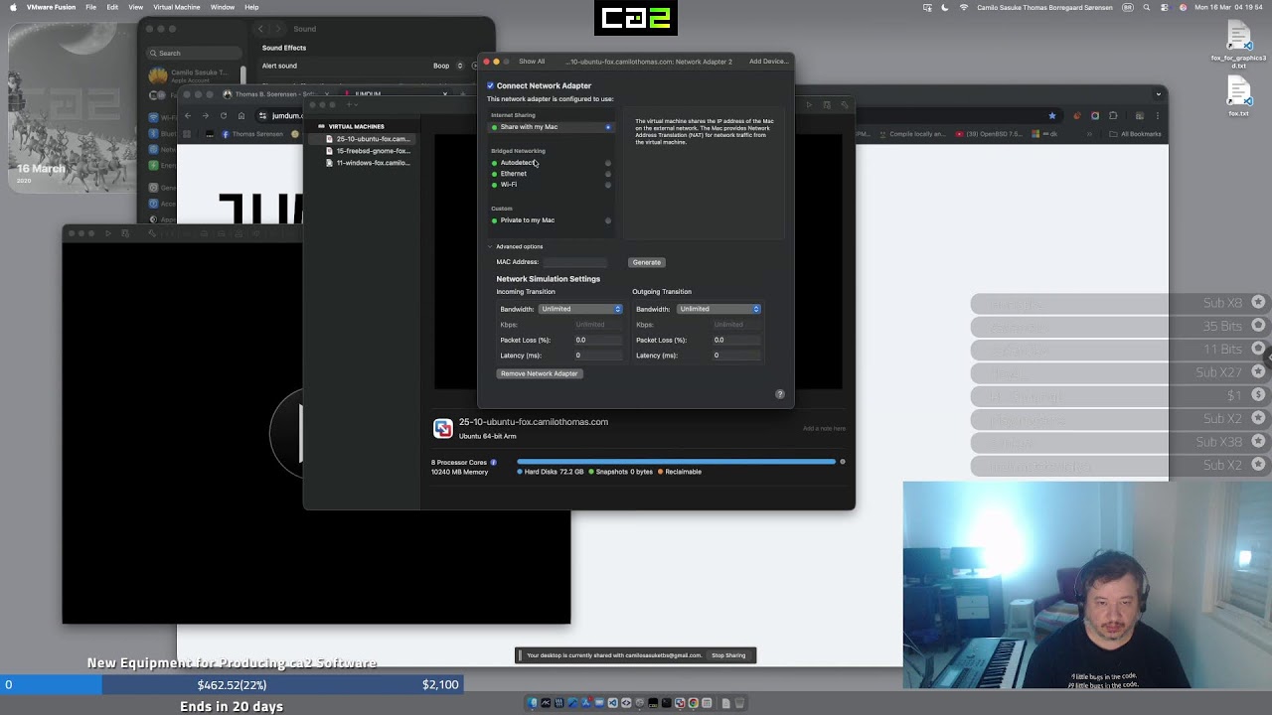Click Finder icon in the Dock
Image resolution: width=1272 pixels, height=715 pixels.
tap(533, 703)
